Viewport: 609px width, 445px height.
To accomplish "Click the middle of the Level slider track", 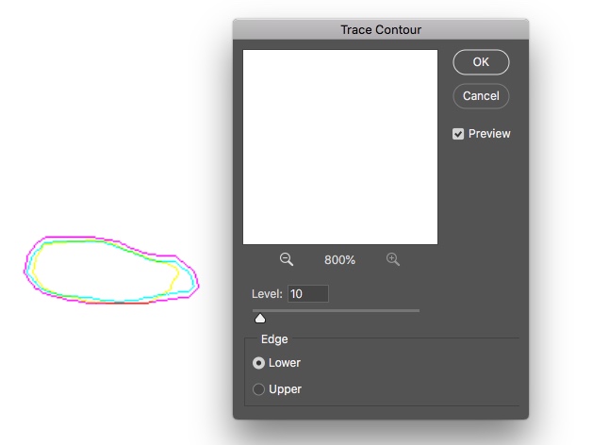I will click(336, 310).
